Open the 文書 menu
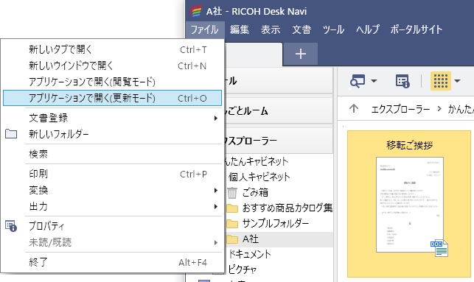The height and width of the screenshot is (282, 474). (x=302, y=29)
